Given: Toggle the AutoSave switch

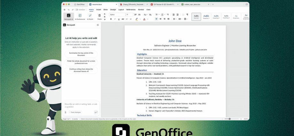Looking at the screenshot, I should click(x=76, y=10).
